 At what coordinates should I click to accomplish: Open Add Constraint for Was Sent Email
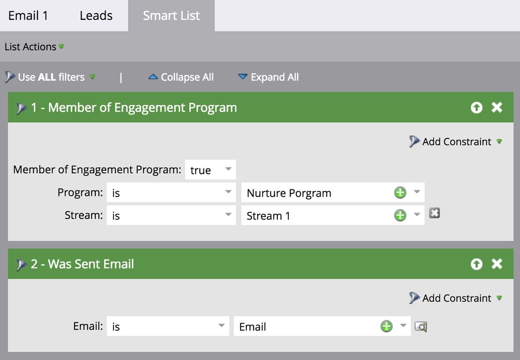click(455, 298)
